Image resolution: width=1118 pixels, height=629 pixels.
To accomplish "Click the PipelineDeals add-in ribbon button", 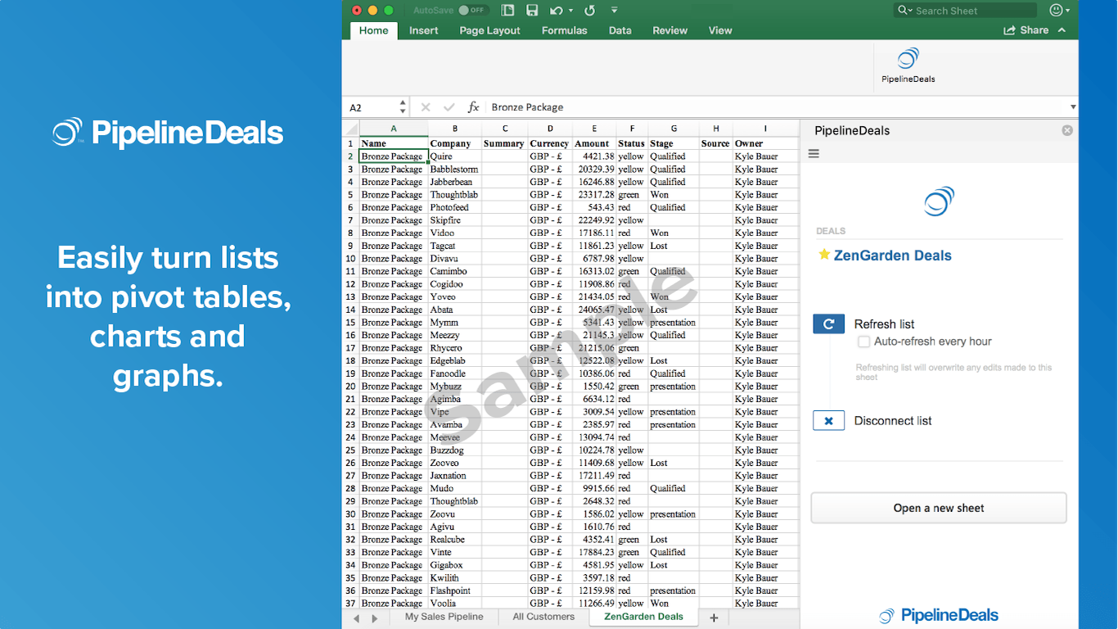I will coord(908,66).
